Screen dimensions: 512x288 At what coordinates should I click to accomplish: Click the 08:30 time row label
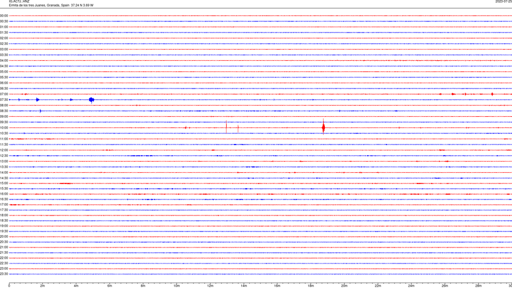4,111
